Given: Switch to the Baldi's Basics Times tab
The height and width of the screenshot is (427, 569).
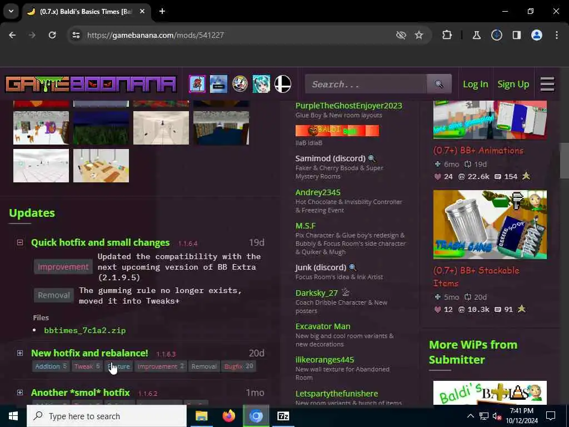Looking at the screenshot, I should point(86,11).
